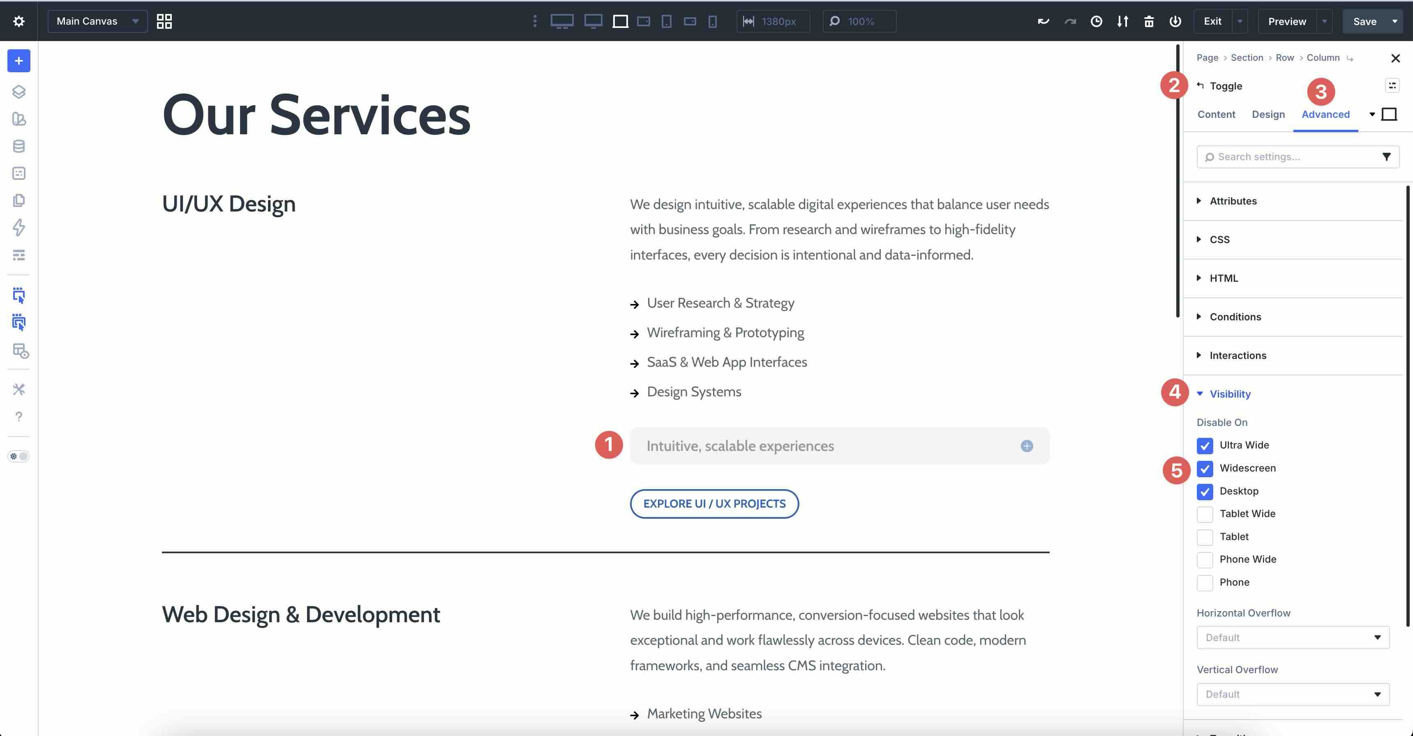
Task: Open the Add Element panel
Action: point(18,61)
